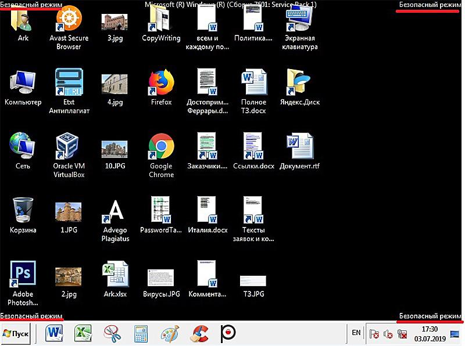The image size is (465, 346).
Task: Launch Word from the taskbar
Action: tap(54, 333)
